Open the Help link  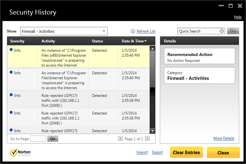[238, 17]
